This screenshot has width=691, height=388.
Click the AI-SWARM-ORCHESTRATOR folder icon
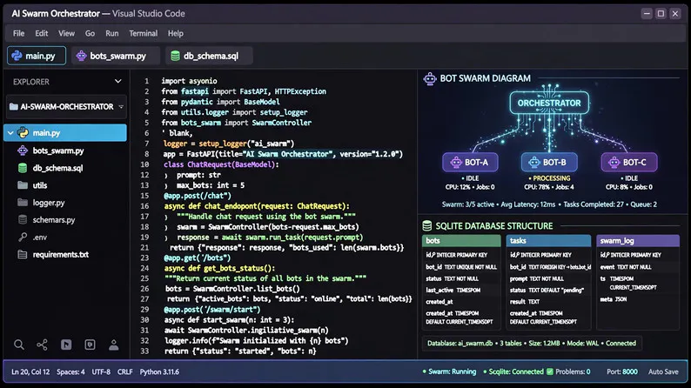(14, 107)
